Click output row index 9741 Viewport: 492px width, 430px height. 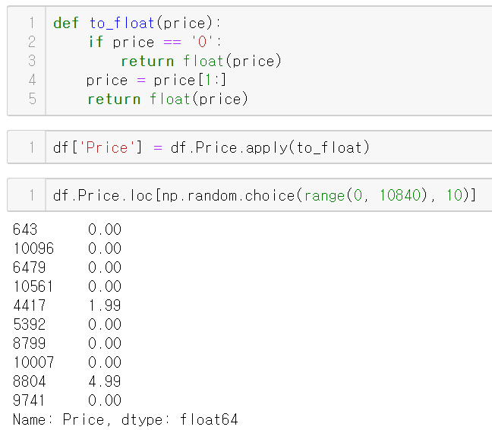(29, 400)
